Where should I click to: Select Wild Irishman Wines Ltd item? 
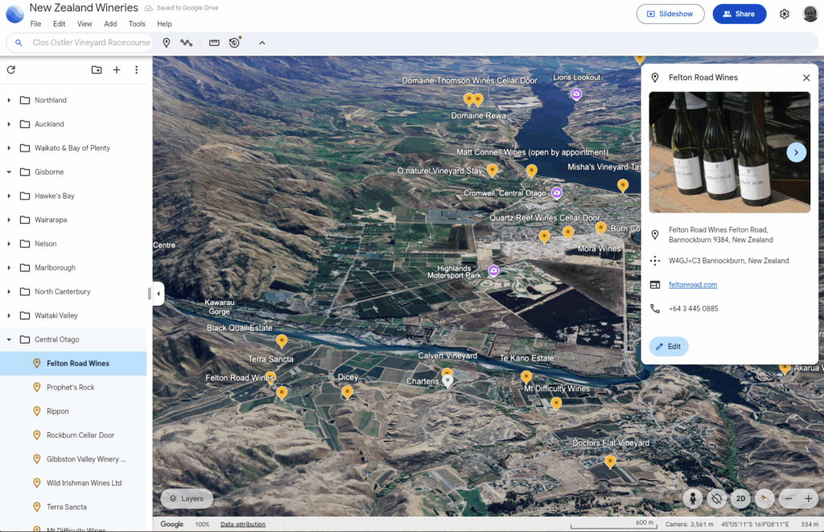73,483
